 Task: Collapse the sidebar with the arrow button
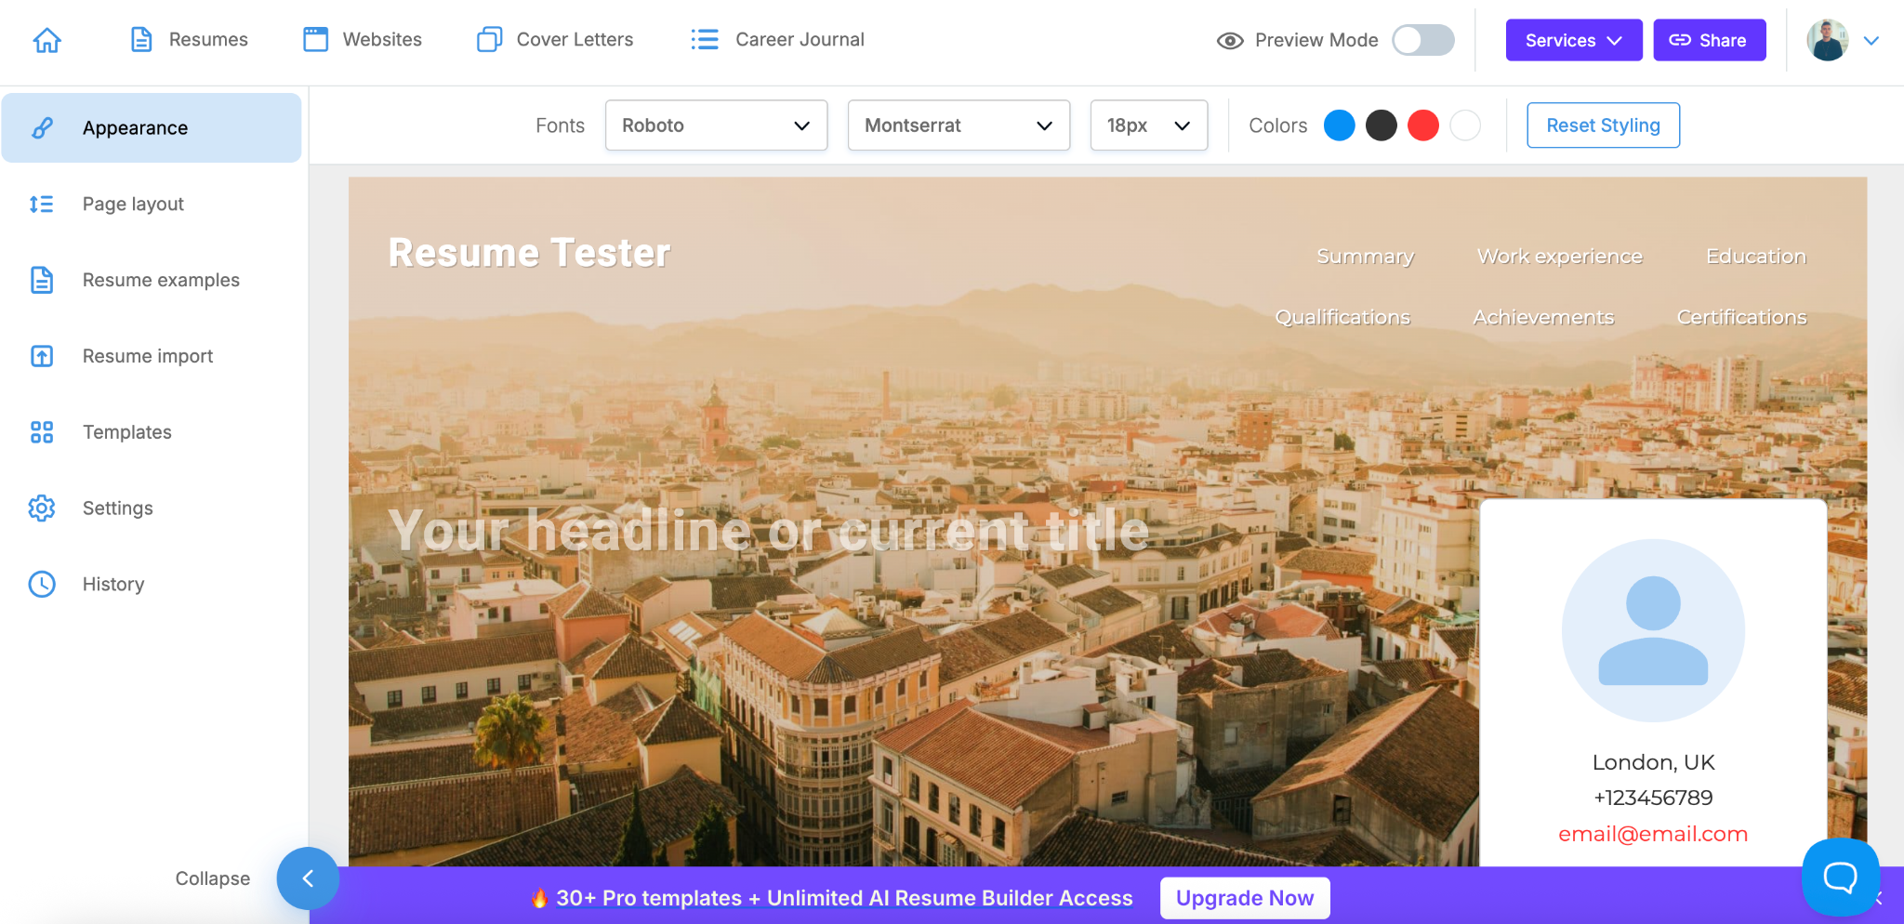click(x=308, y=878)
